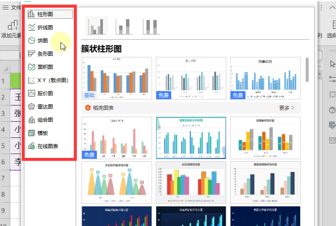Select the 条形图 bar chart icon
Screen dimensions: 336x226
click(31, 54)
